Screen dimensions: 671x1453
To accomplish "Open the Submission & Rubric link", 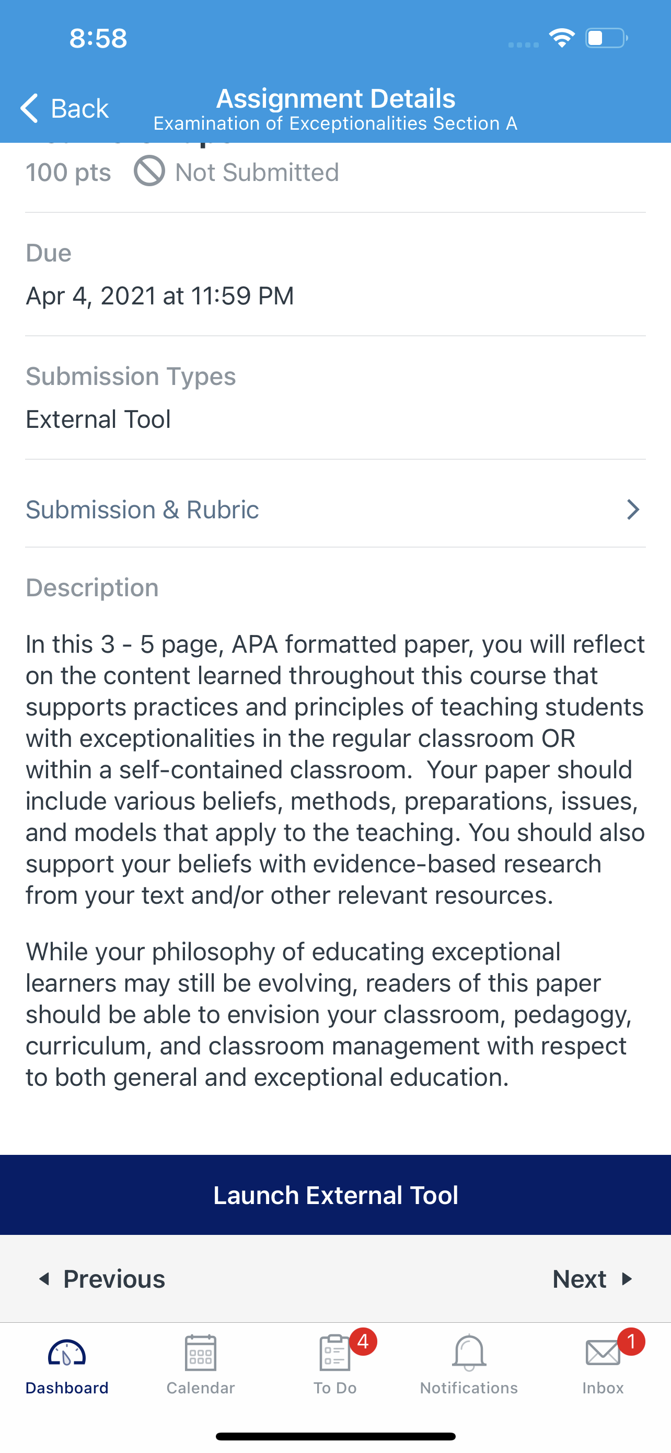I will [x=143, y=509].
